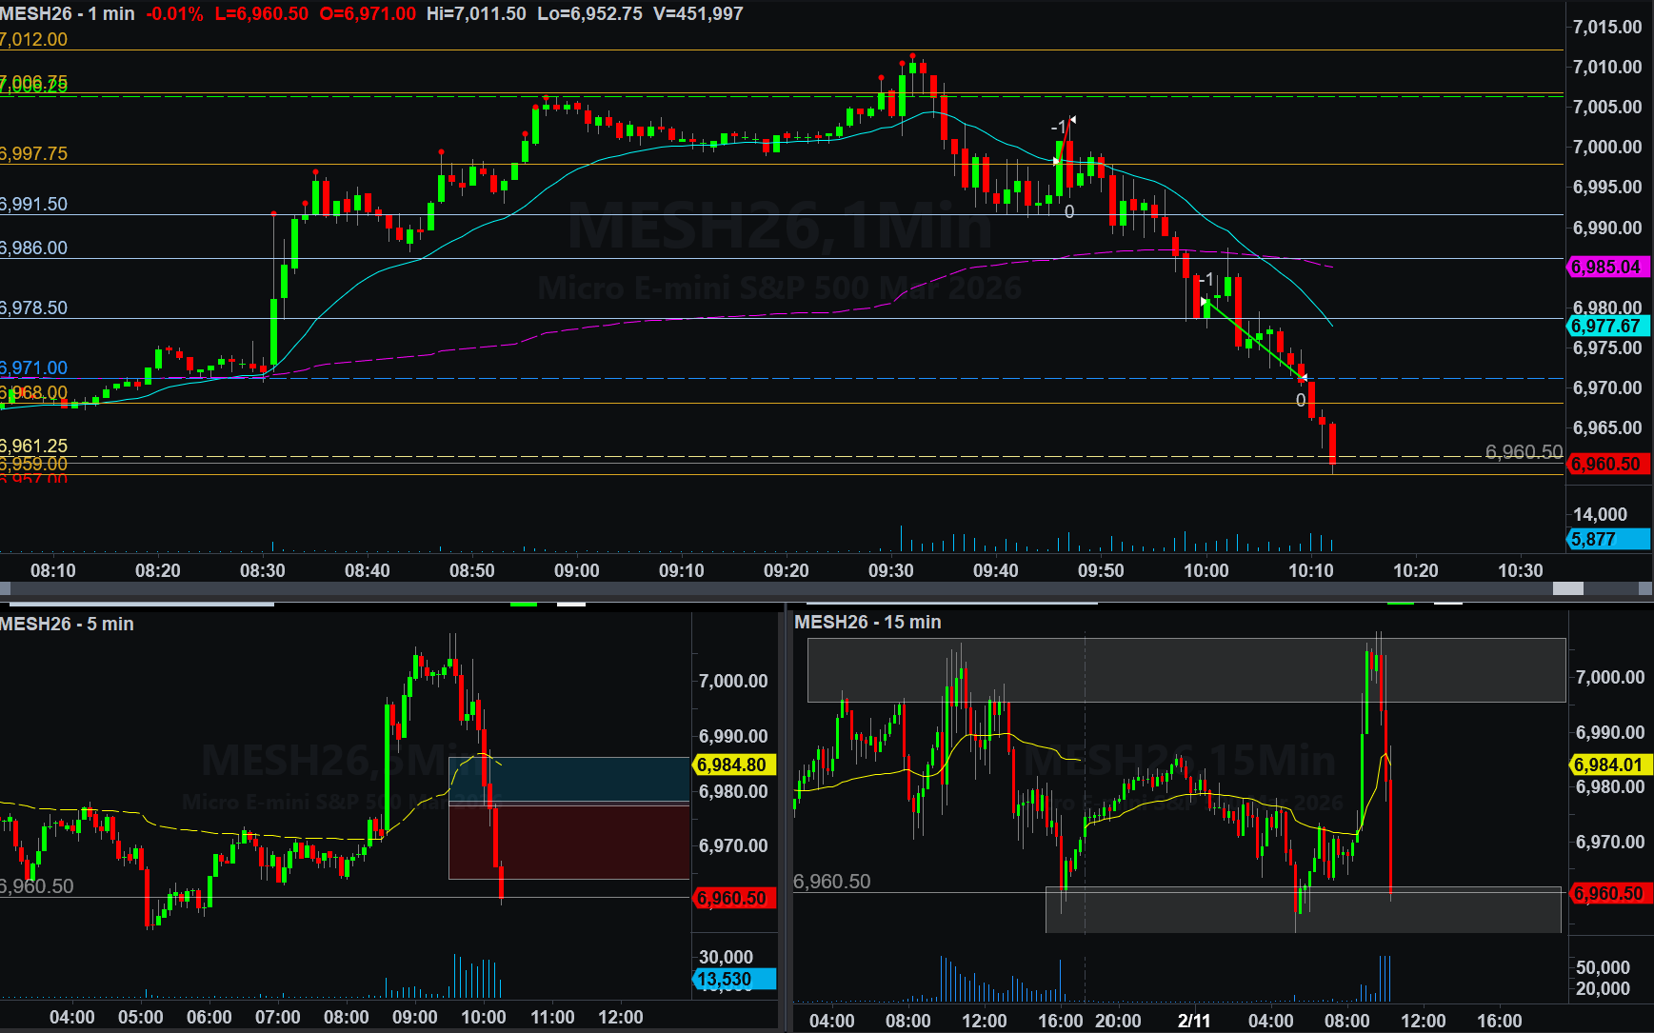The image size is (1654, 1033).
Task: Select the upper gray resistance zone on 15 min chart
Action: point(1186,670)
